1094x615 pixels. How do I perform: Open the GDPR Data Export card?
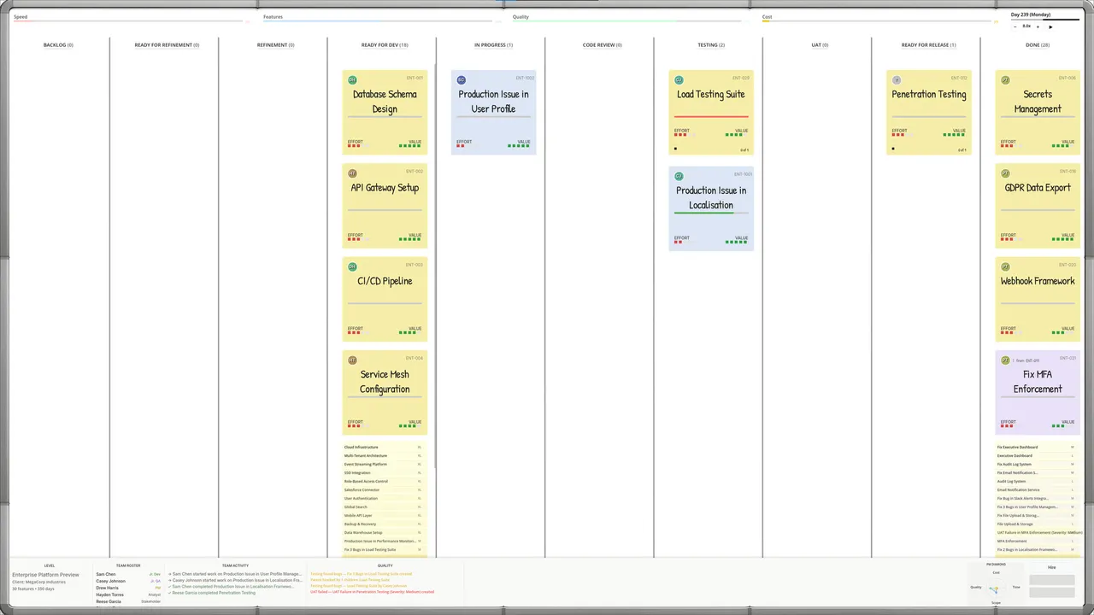pos(1038,206)
